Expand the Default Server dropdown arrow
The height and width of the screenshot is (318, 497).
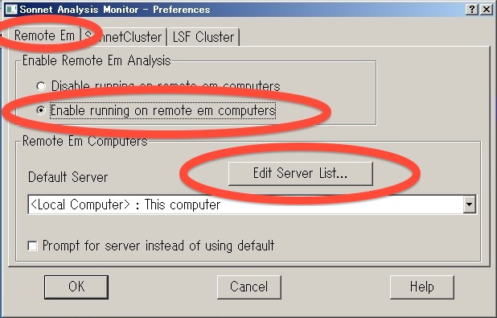pyautogui.click(x=470, y=204)
